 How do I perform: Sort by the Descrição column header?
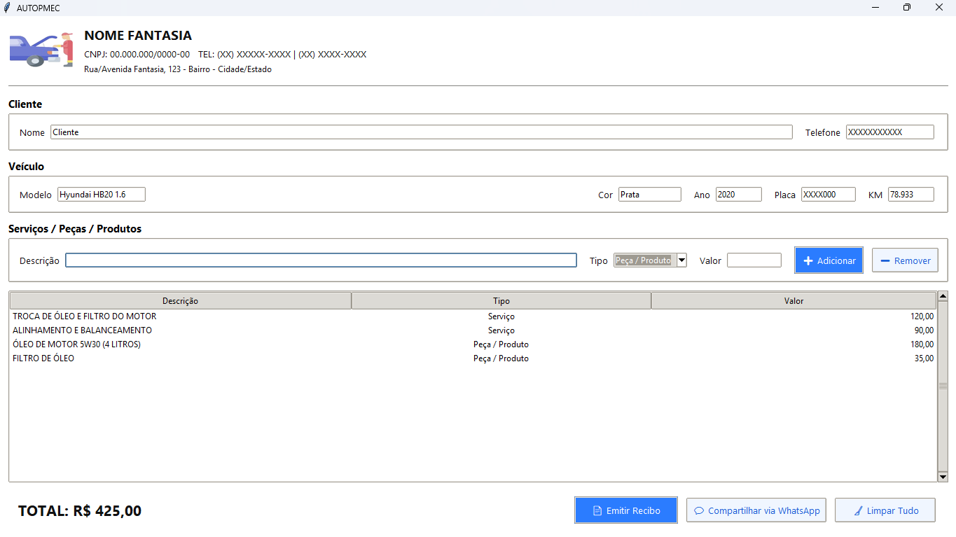tap(180, 301)
